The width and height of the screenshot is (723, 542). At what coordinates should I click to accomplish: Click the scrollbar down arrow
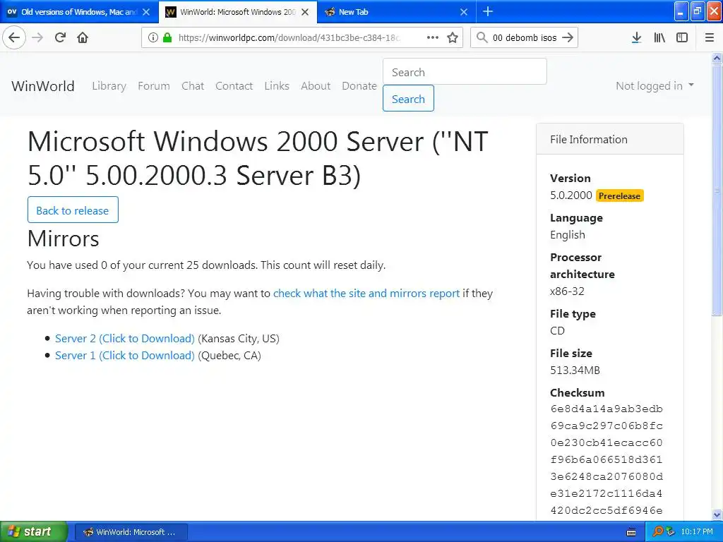pyautogui.click(x=717, y=514)
